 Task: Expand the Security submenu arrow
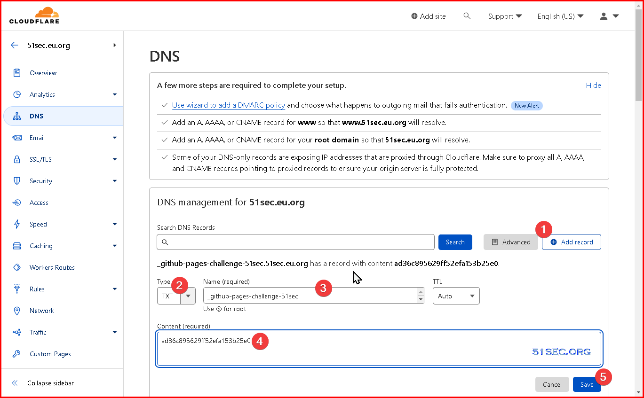click(x=115, y=181)
